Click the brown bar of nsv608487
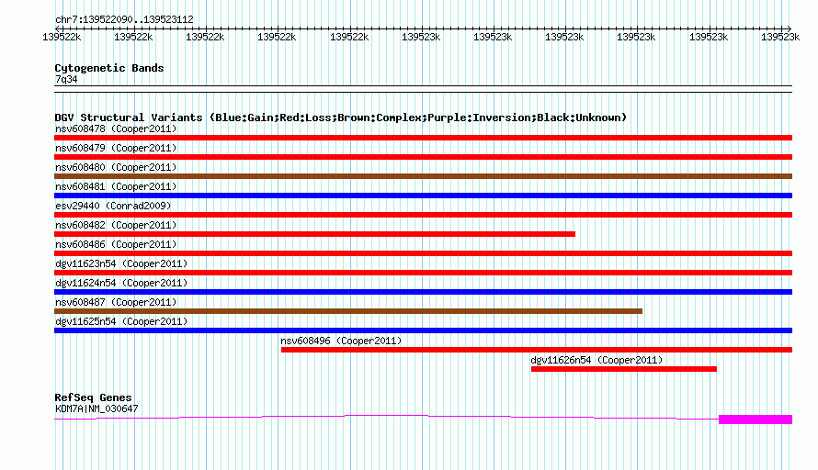 [x=348, y=311]
